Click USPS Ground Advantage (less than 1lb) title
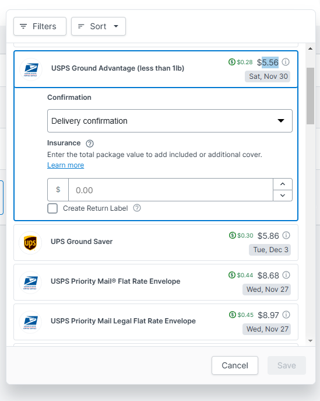The height and width of the screenshot is (401, 320). [x=118, y=68]
